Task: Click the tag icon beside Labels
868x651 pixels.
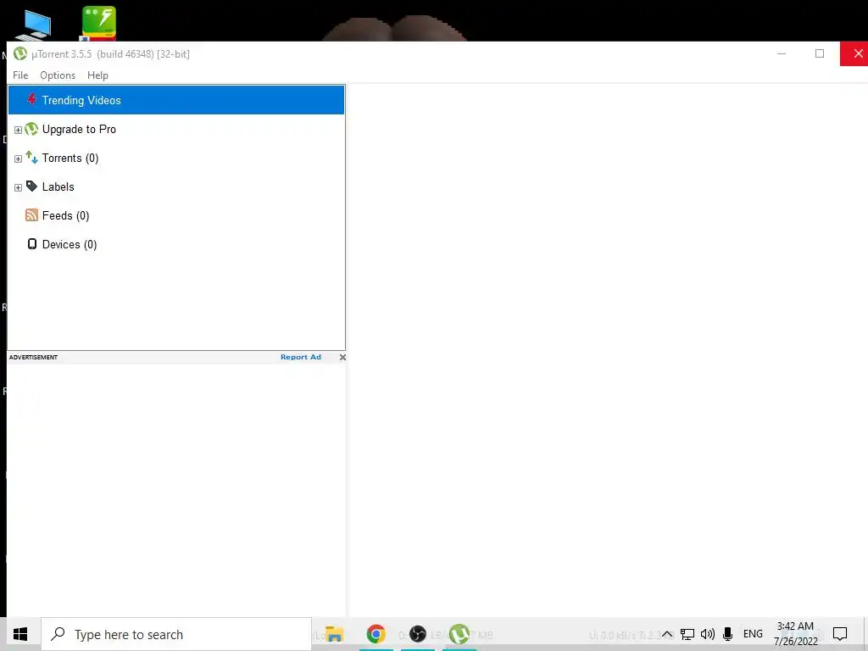Action: click(31, 186)
